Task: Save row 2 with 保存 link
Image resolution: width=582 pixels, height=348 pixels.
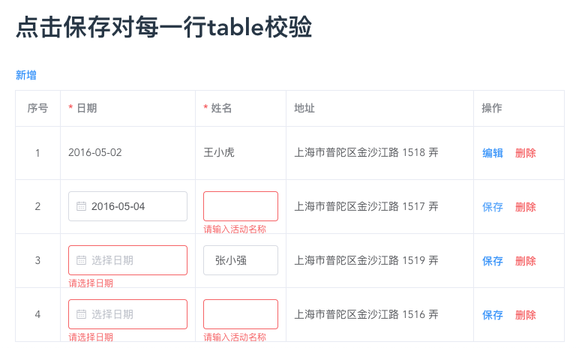Action: (x=493, y=207)
